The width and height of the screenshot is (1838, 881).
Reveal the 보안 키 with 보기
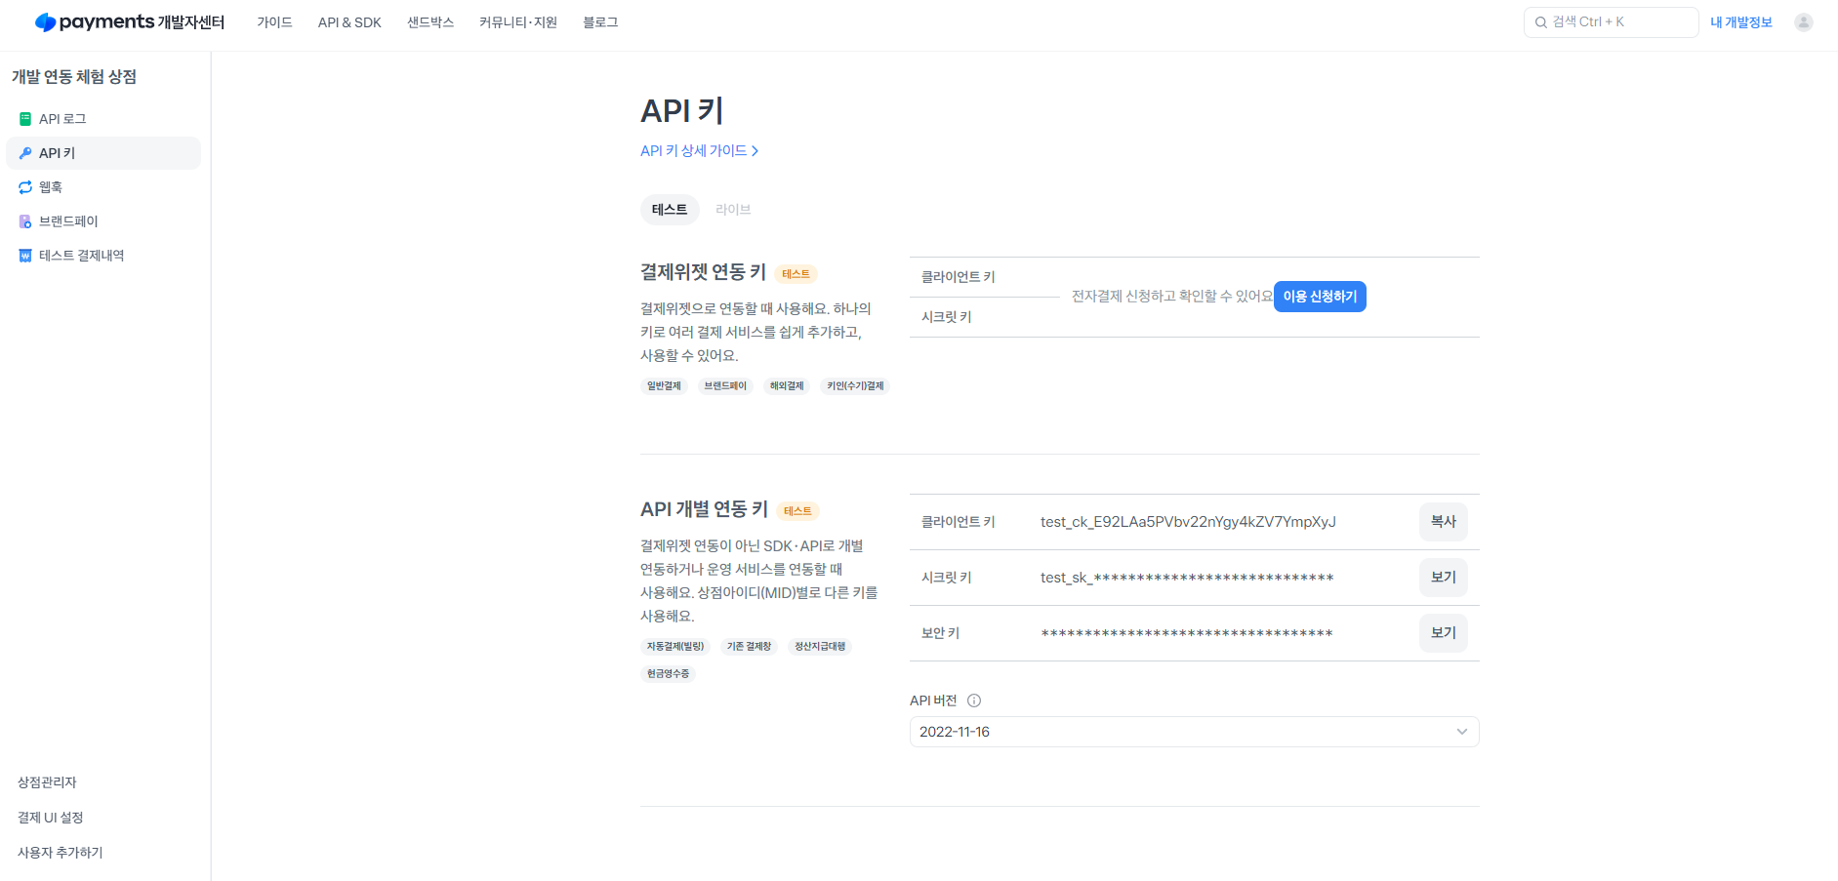click(1444, 633)
